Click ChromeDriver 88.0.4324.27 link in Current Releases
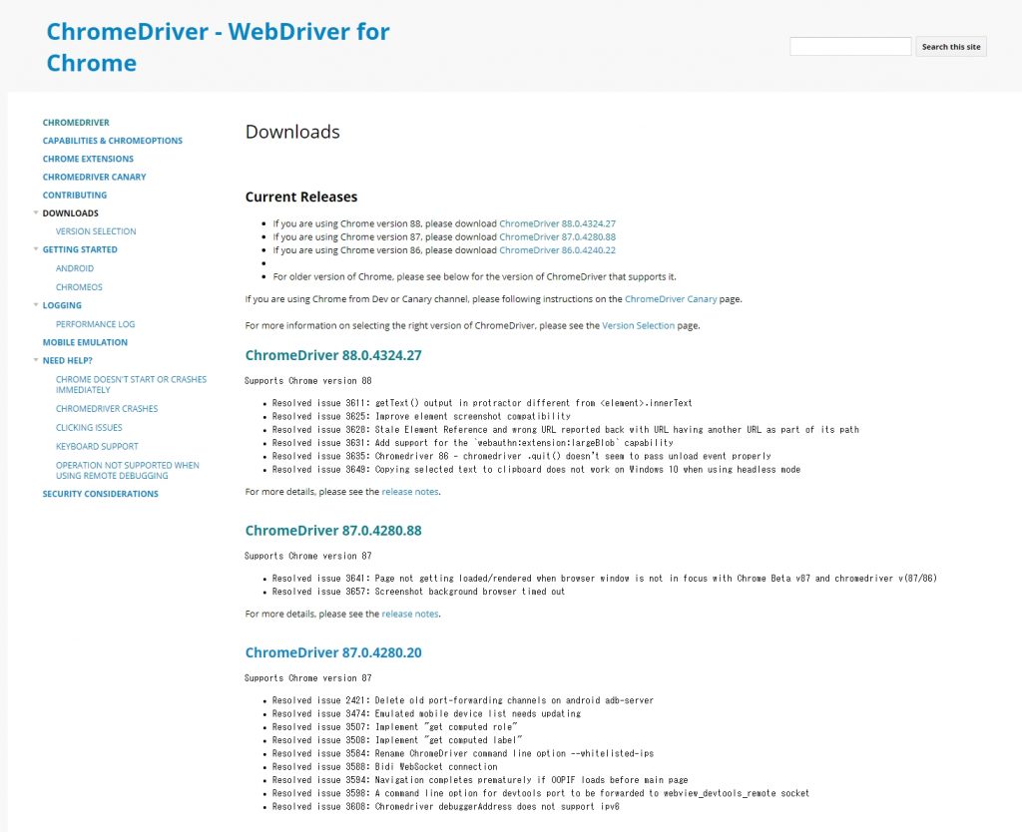This screenshot has width=1022, height=832. pos(557,223)
